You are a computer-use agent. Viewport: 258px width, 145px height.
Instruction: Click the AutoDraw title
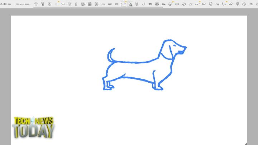coord(5,4)
